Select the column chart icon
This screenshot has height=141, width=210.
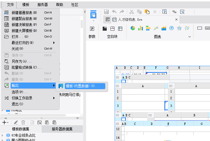pos(141,28)
